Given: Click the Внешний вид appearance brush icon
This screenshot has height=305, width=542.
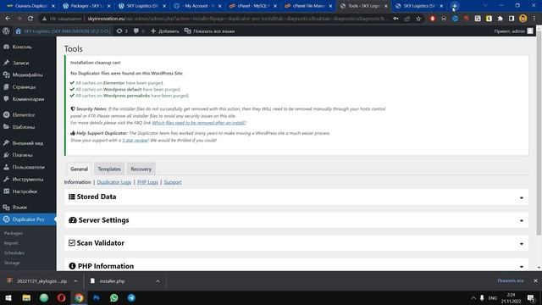Looking at the screenshot, I should tap(6, 143).
